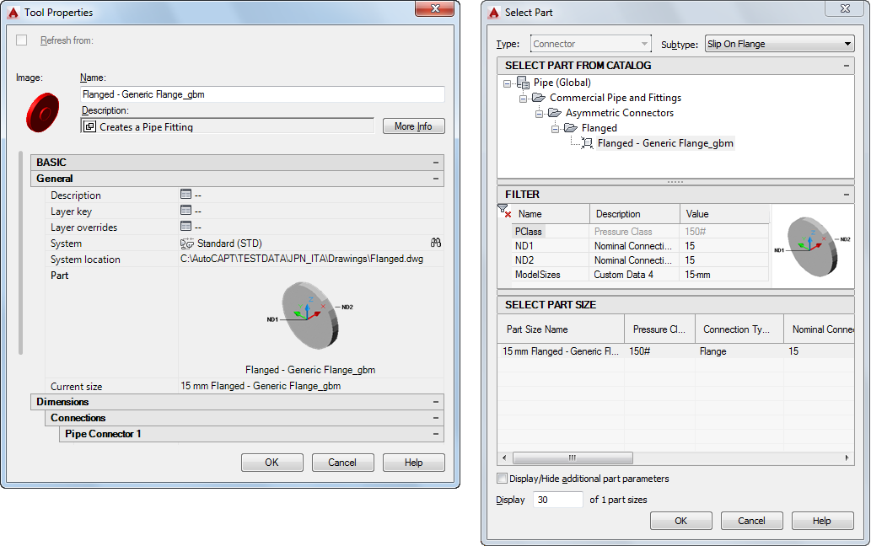Click the Display count field showing 30

tap(557, 500)
